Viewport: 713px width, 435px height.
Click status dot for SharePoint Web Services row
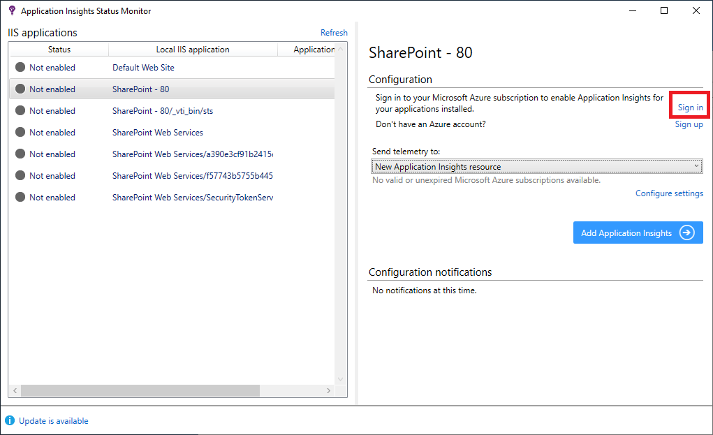click(20, 132)
